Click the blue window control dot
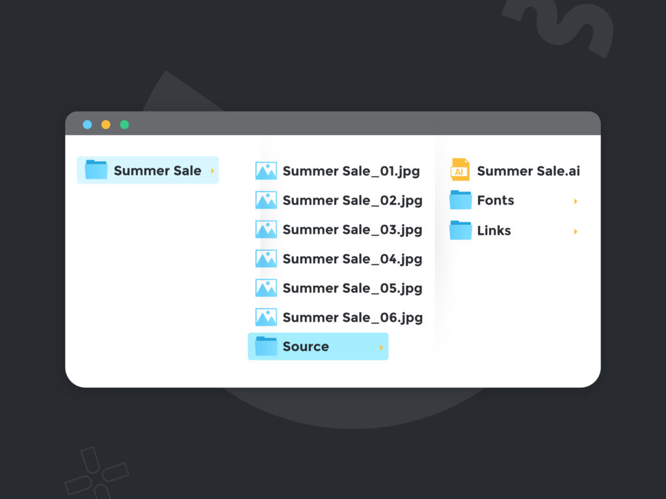Screen dimensions: 666x499 tap(88, 124)
